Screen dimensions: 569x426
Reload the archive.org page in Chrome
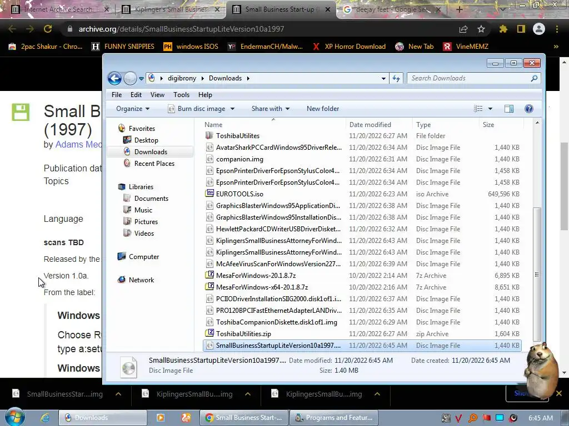pos(48,29)
